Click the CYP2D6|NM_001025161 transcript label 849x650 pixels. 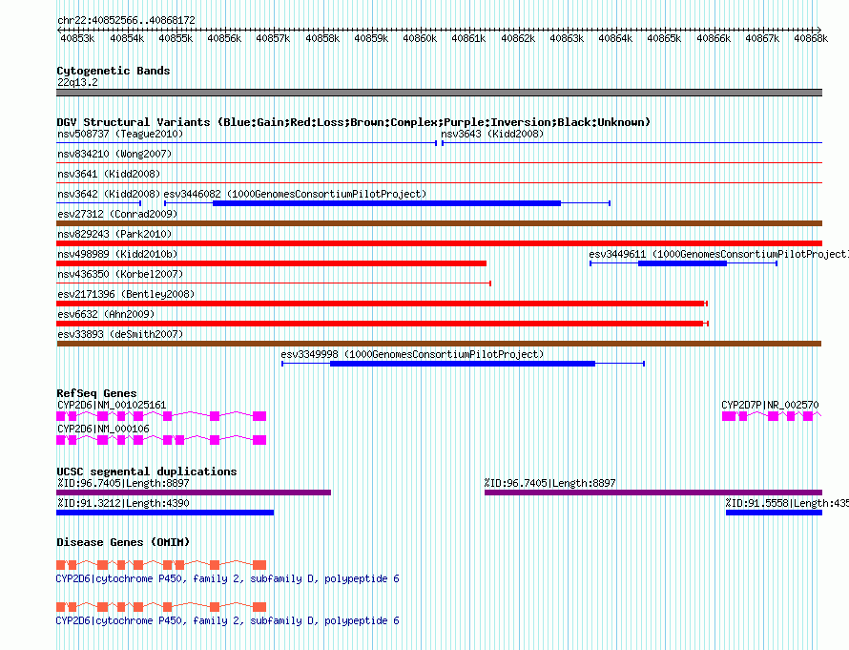[x=112, y=405]
